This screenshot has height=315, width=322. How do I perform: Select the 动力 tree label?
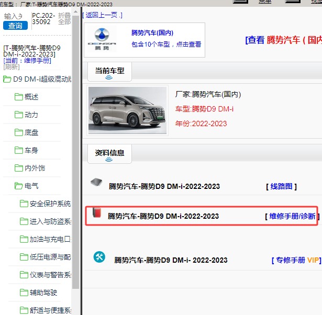coord(31,115)
